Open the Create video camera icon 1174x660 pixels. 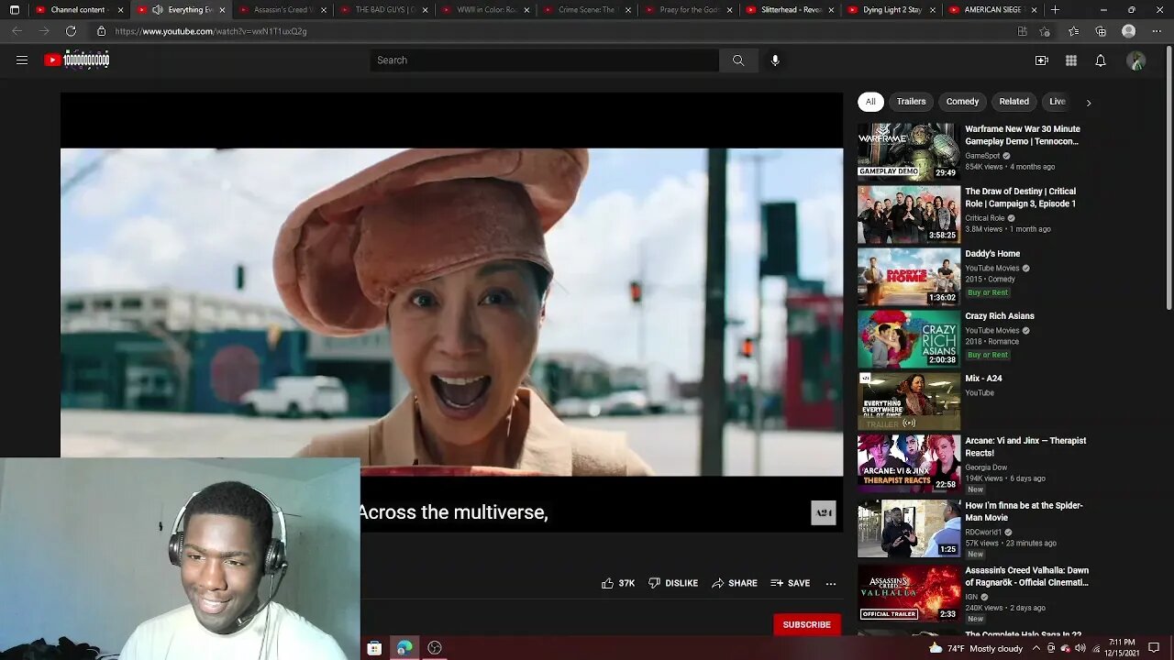coord(1042,60)
